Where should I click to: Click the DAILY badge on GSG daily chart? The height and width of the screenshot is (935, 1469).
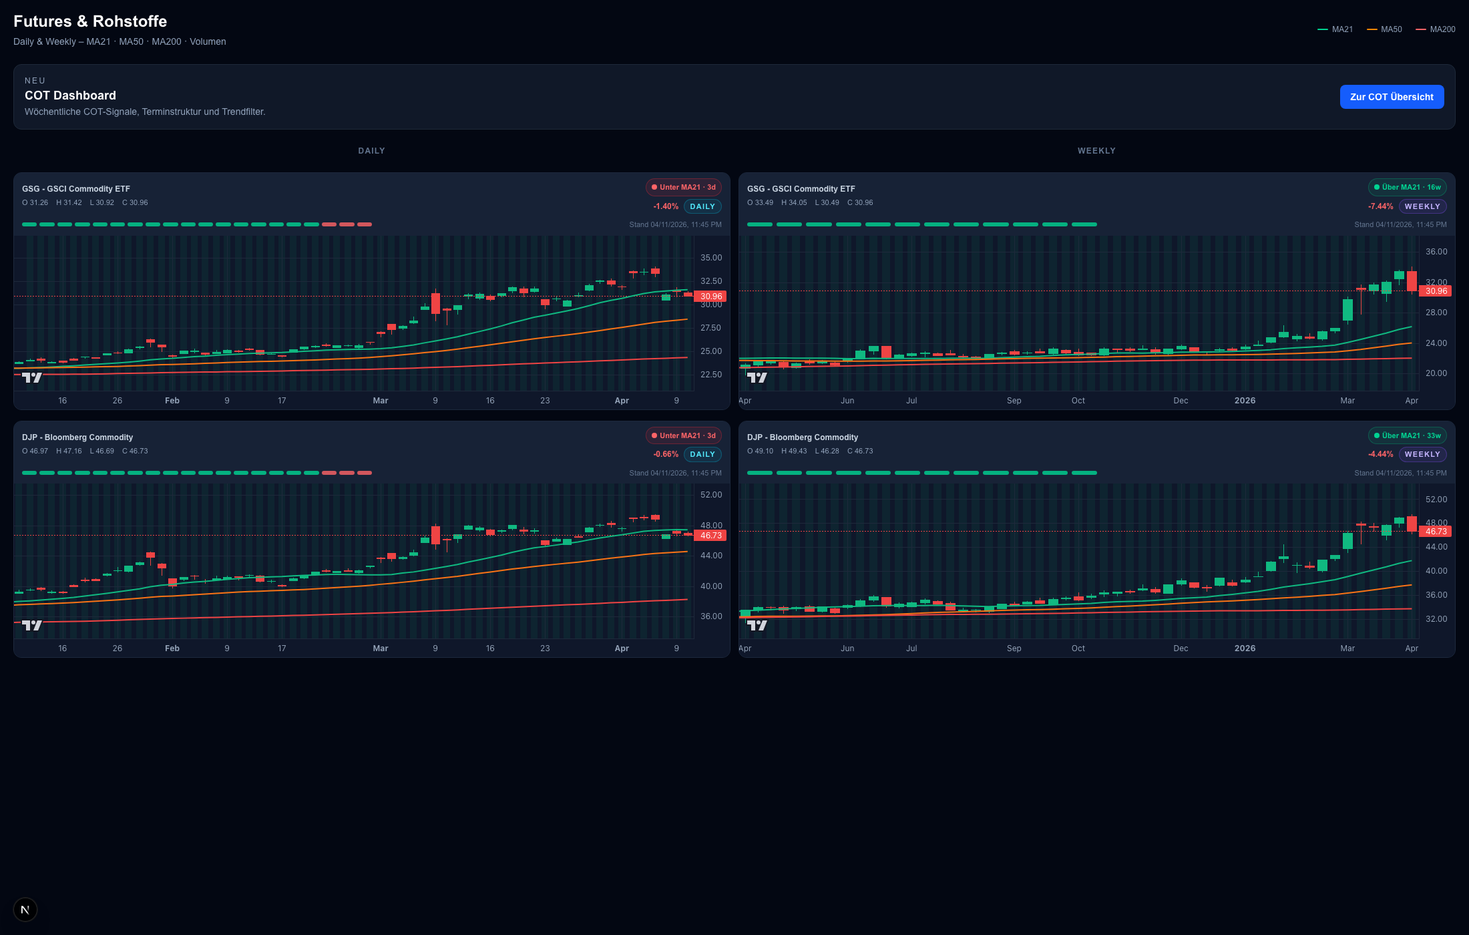[702, 206]
